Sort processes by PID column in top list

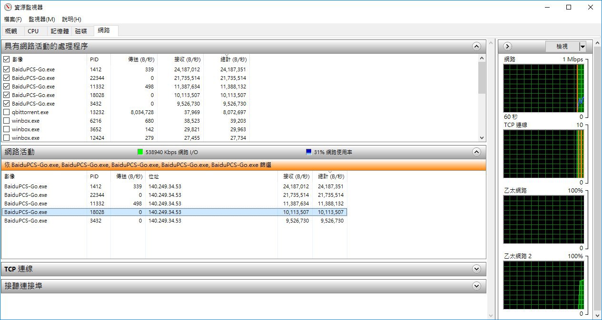tap(99, 59)
